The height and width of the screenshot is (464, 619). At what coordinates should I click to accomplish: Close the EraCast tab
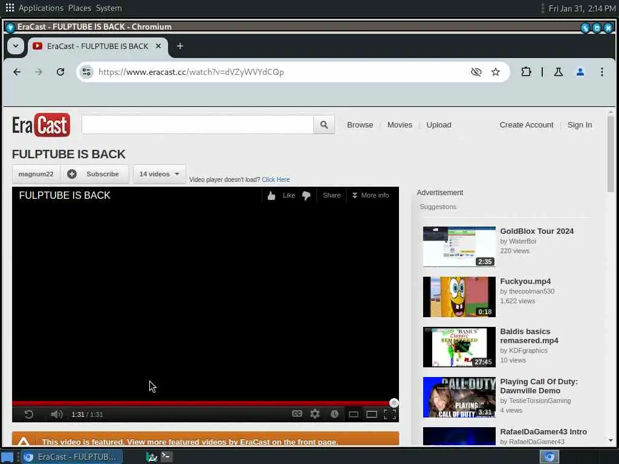158,46
